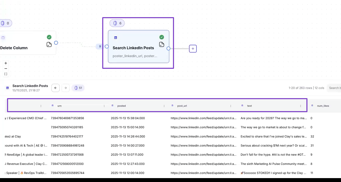Click the LinkedIn icon in the posted column header
The image size is (341, 182).
coord(112,106)
